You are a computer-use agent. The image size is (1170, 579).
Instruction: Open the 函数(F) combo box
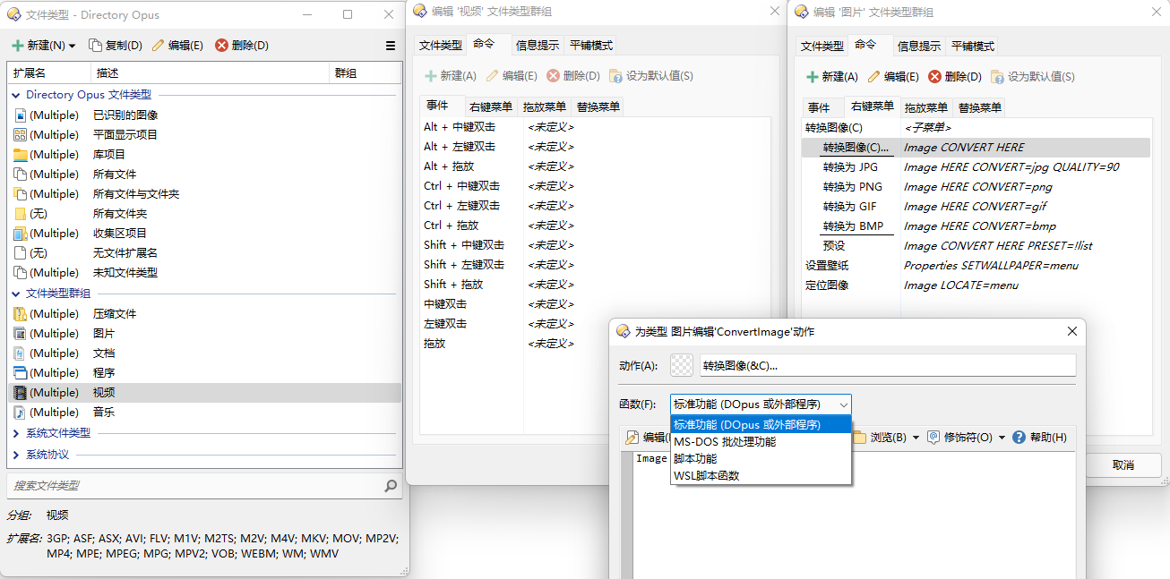(x=761, y=404)
